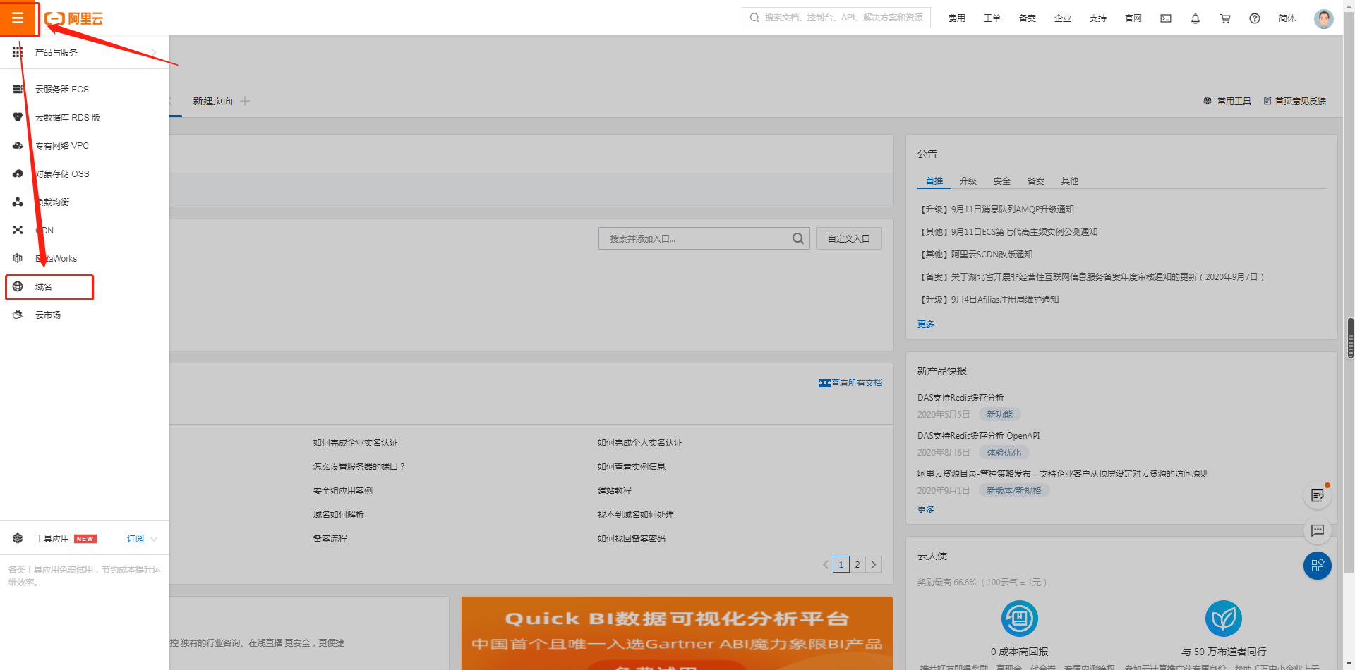Click 更多 under 新产品快报
This screenshot has height=670, width=1355.
pyautogui.click(x=926, y=510)
